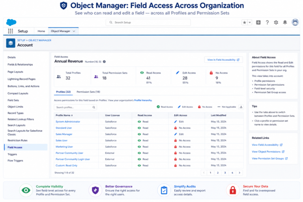
Task: Open Standard User profile link
Action: pos(64,128)
